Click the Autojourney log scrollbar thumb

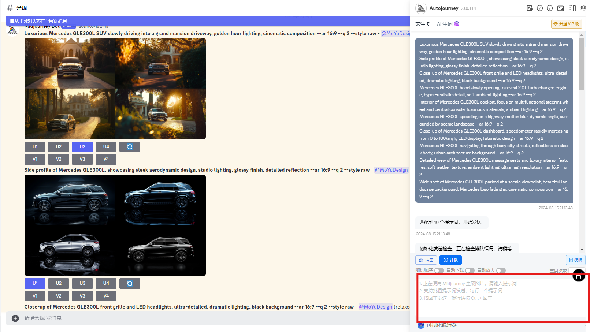pyautogui.click(x=582, y=64)
